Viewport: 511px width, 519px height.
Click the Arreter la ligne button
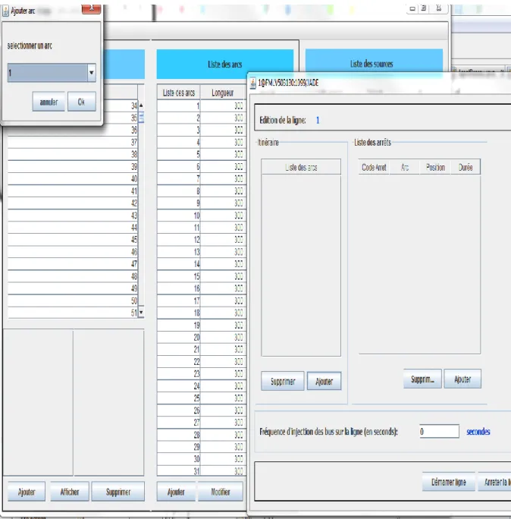click(x=495, y=482)
